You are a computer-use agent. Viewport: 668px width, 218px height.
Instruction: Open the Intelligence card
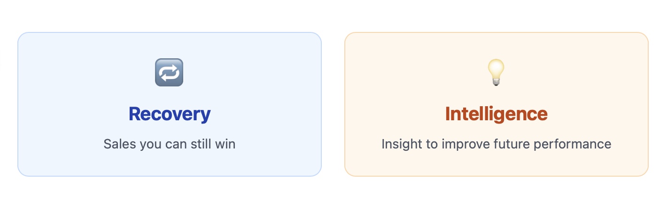coord(496,104)
